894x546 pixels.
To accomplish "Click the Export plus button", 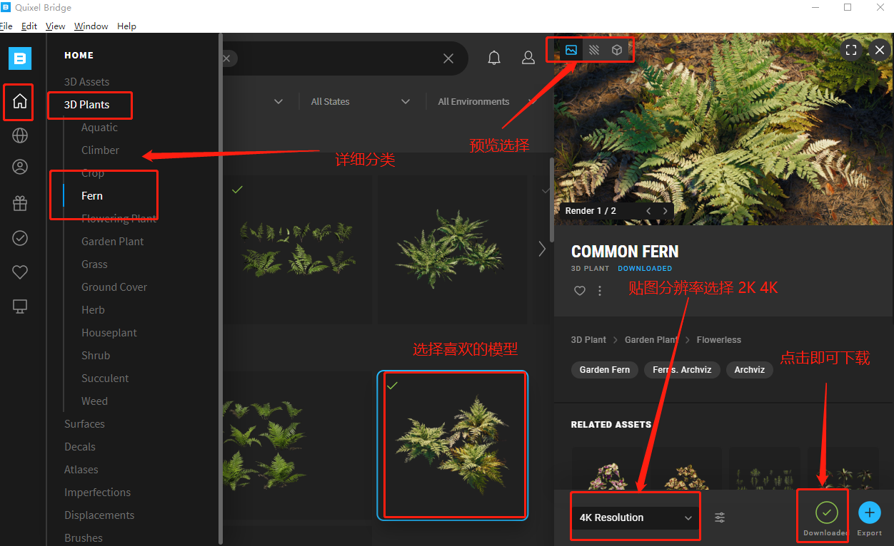I will 870,512.
